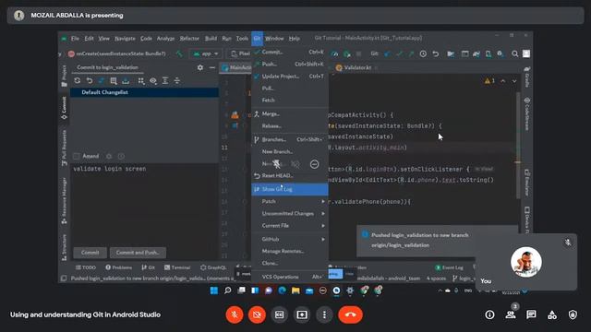Open the Window menu
Viewport: 591px width, 332px height.
point(274,39)
